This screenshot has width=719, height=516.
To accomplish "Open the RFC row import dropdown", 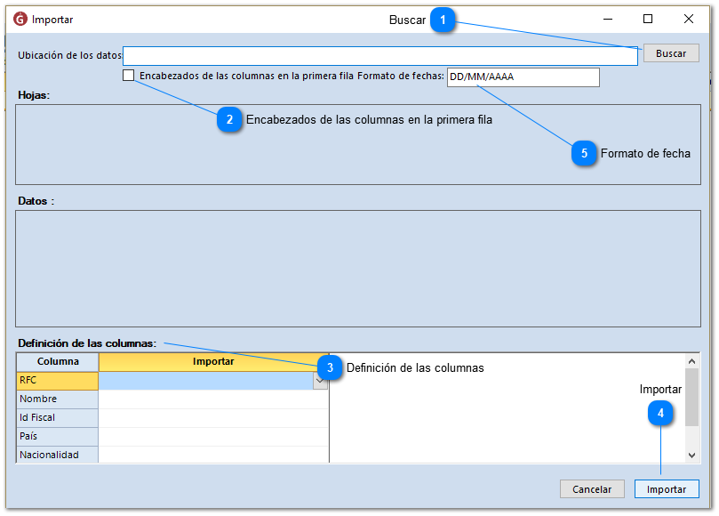I will 321,381.
